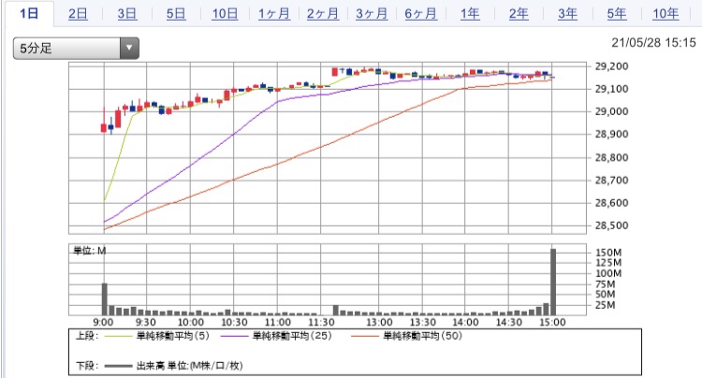Click the 単位: M label in volume chart
702x378 pixels.
(90, 251)
